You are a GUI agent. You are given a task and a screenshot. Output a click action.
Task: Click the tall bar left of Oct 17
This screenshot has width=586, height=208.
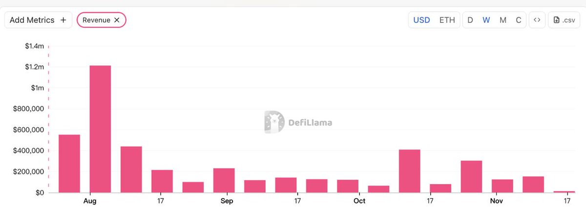coord(409,171)
